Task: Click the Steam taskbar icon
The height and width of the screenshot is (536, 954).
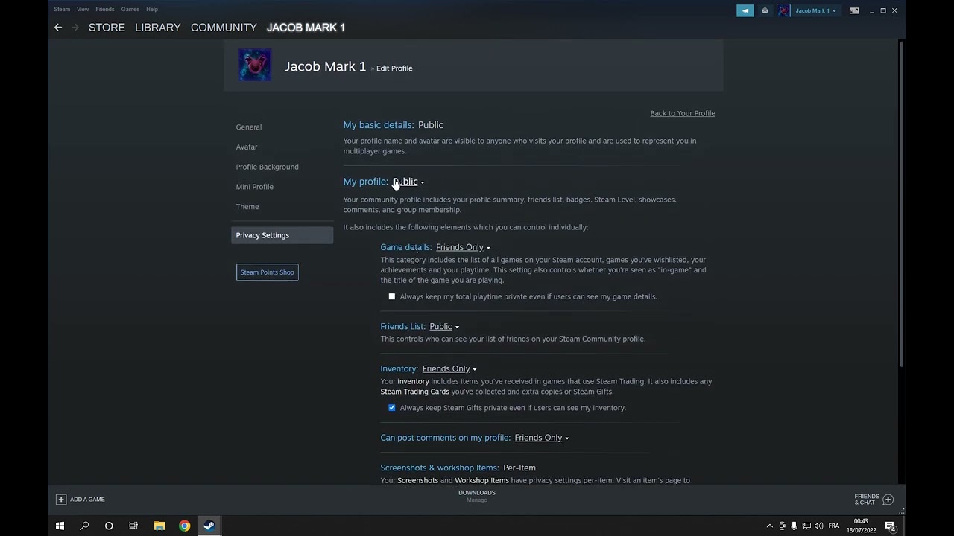Action: click(209, 526)
